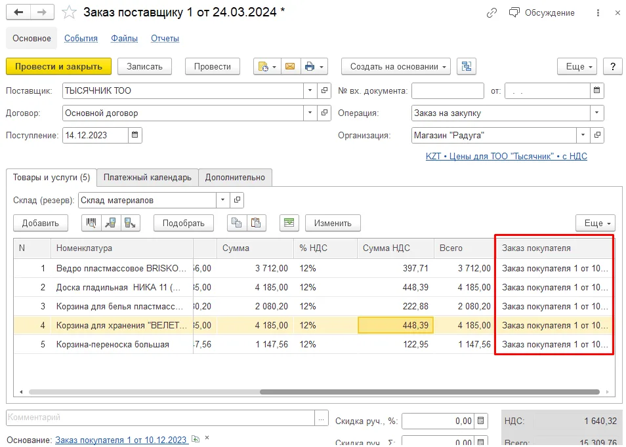Open the calendar for the incoming document date
Viewport: 626px width, 447px height.
click(x=597, y=90)
